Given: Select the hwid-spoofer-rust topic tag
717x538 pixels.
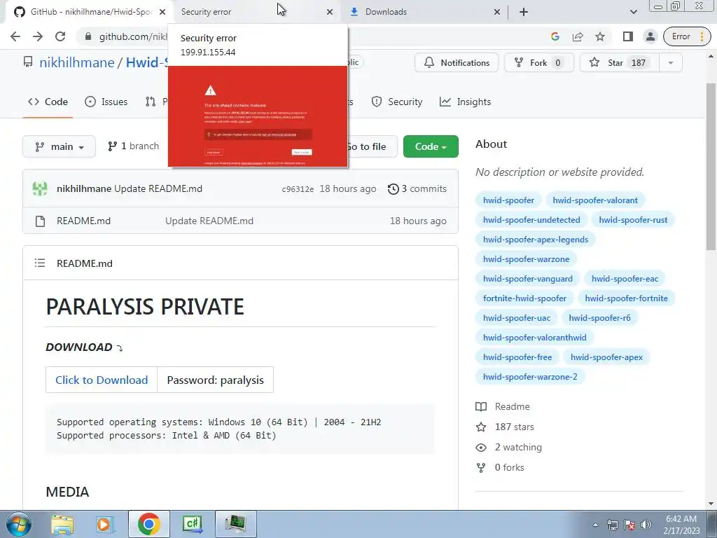Looking at the screenshot, I should [633, 219].
